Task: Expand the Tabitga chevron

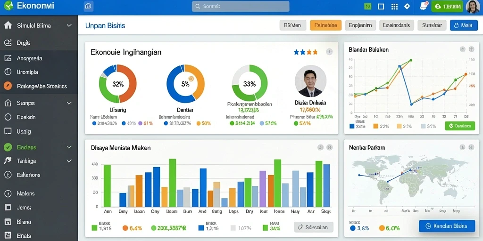Action: click(69, 161)
